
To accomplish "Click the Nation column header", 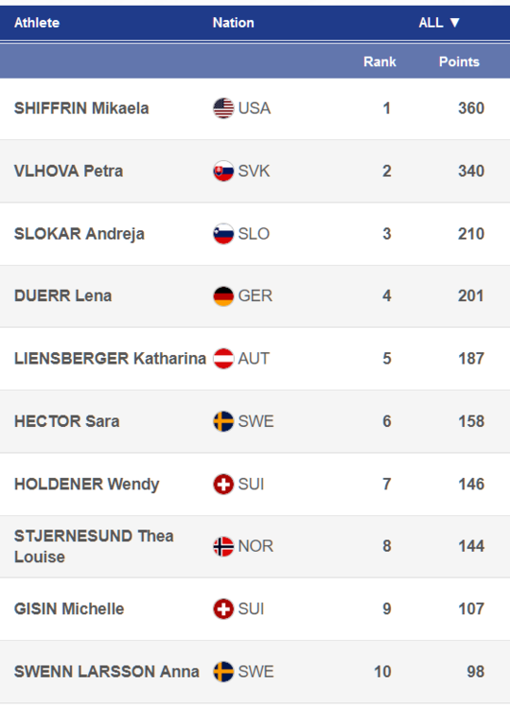I will coord(233,23).
